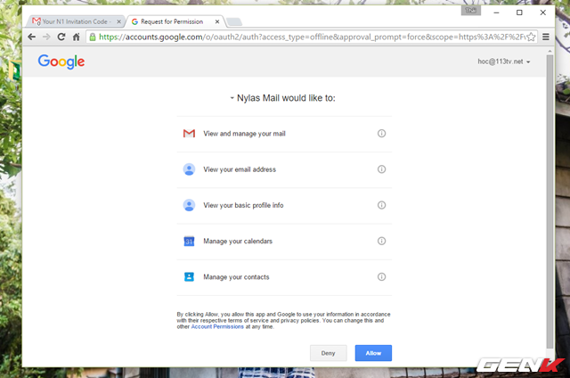570x378 pixels.
Task: Click 'View your basic profile info' text
Action: tap(243, 205)
